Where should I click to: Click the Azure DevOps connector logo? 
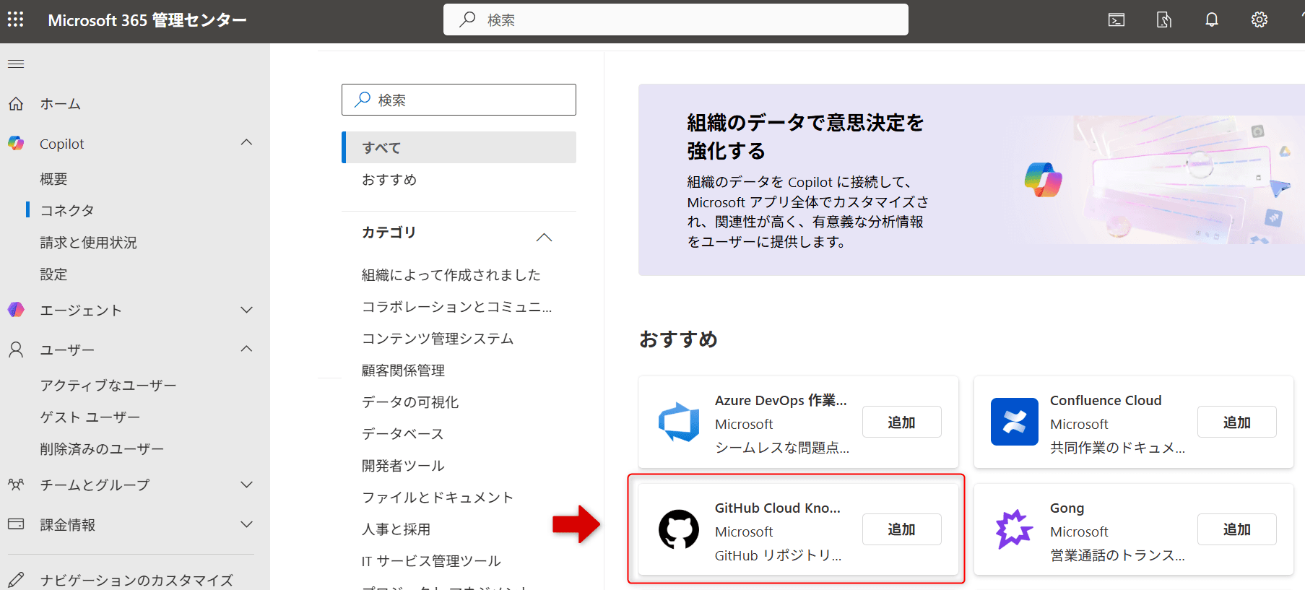point(679,422)
